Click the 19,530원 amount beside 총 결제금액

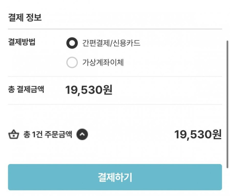pyautogui.click(x=89, y=90)
